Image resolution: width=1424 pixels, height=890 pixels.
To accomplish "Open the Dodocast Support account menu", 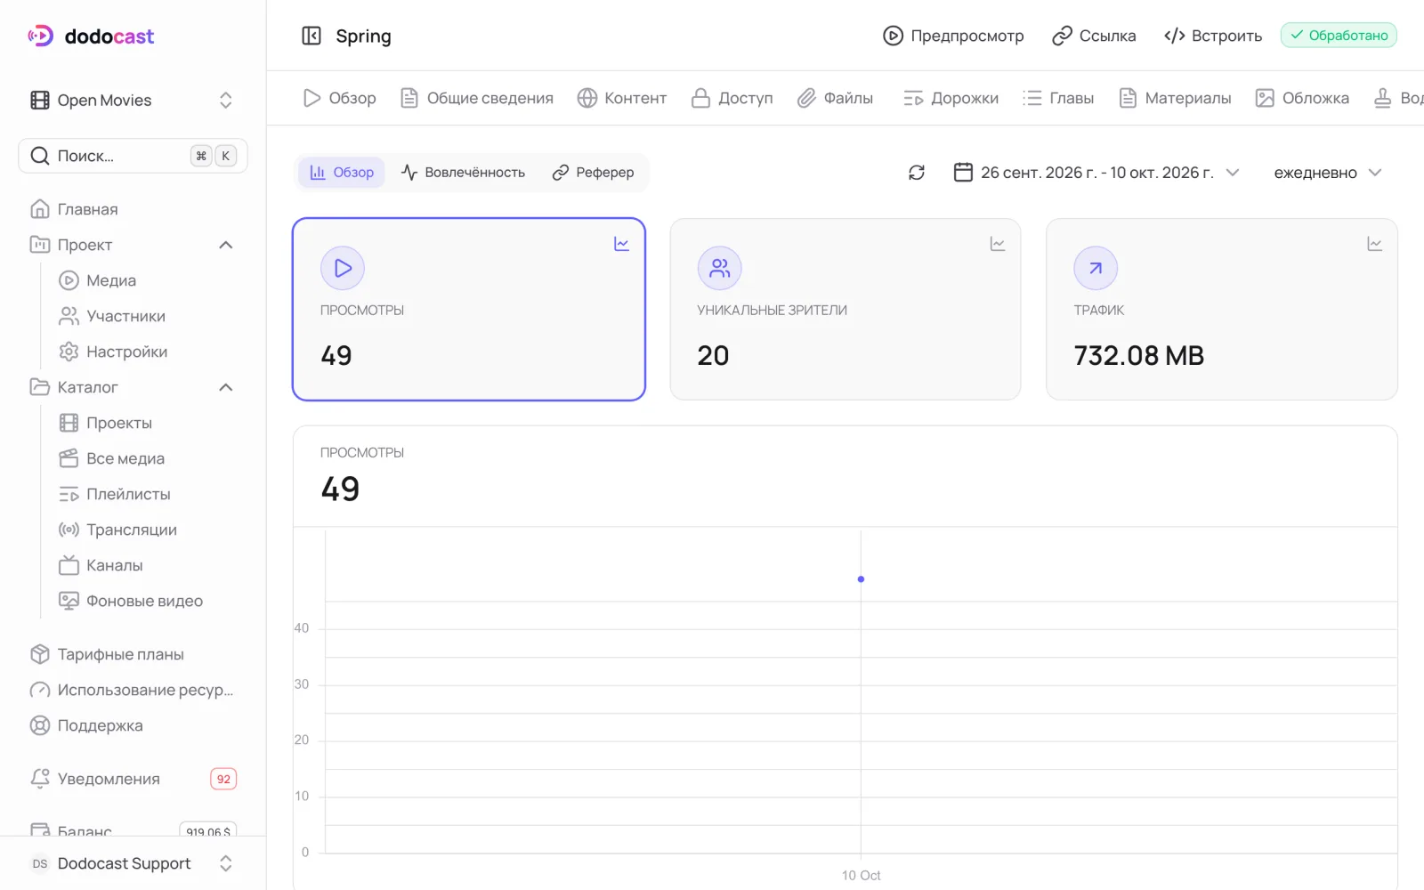I will click(133, 863).
